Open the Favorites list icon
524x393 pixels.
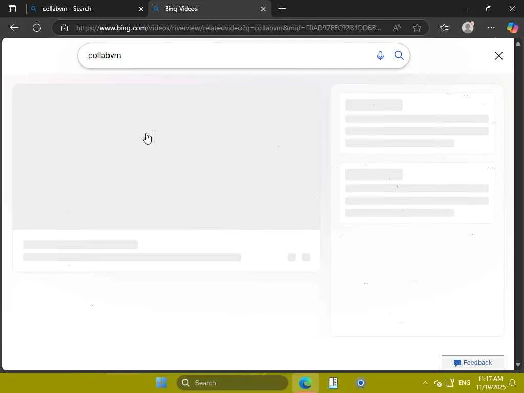click(444, 28)
